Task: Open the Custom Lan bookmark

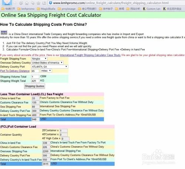Action: pos(152,9)
